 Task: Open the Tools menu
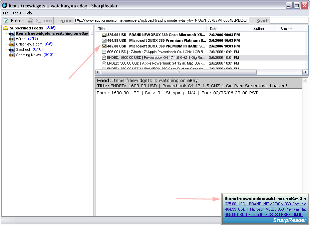click(x=17, y=13)
